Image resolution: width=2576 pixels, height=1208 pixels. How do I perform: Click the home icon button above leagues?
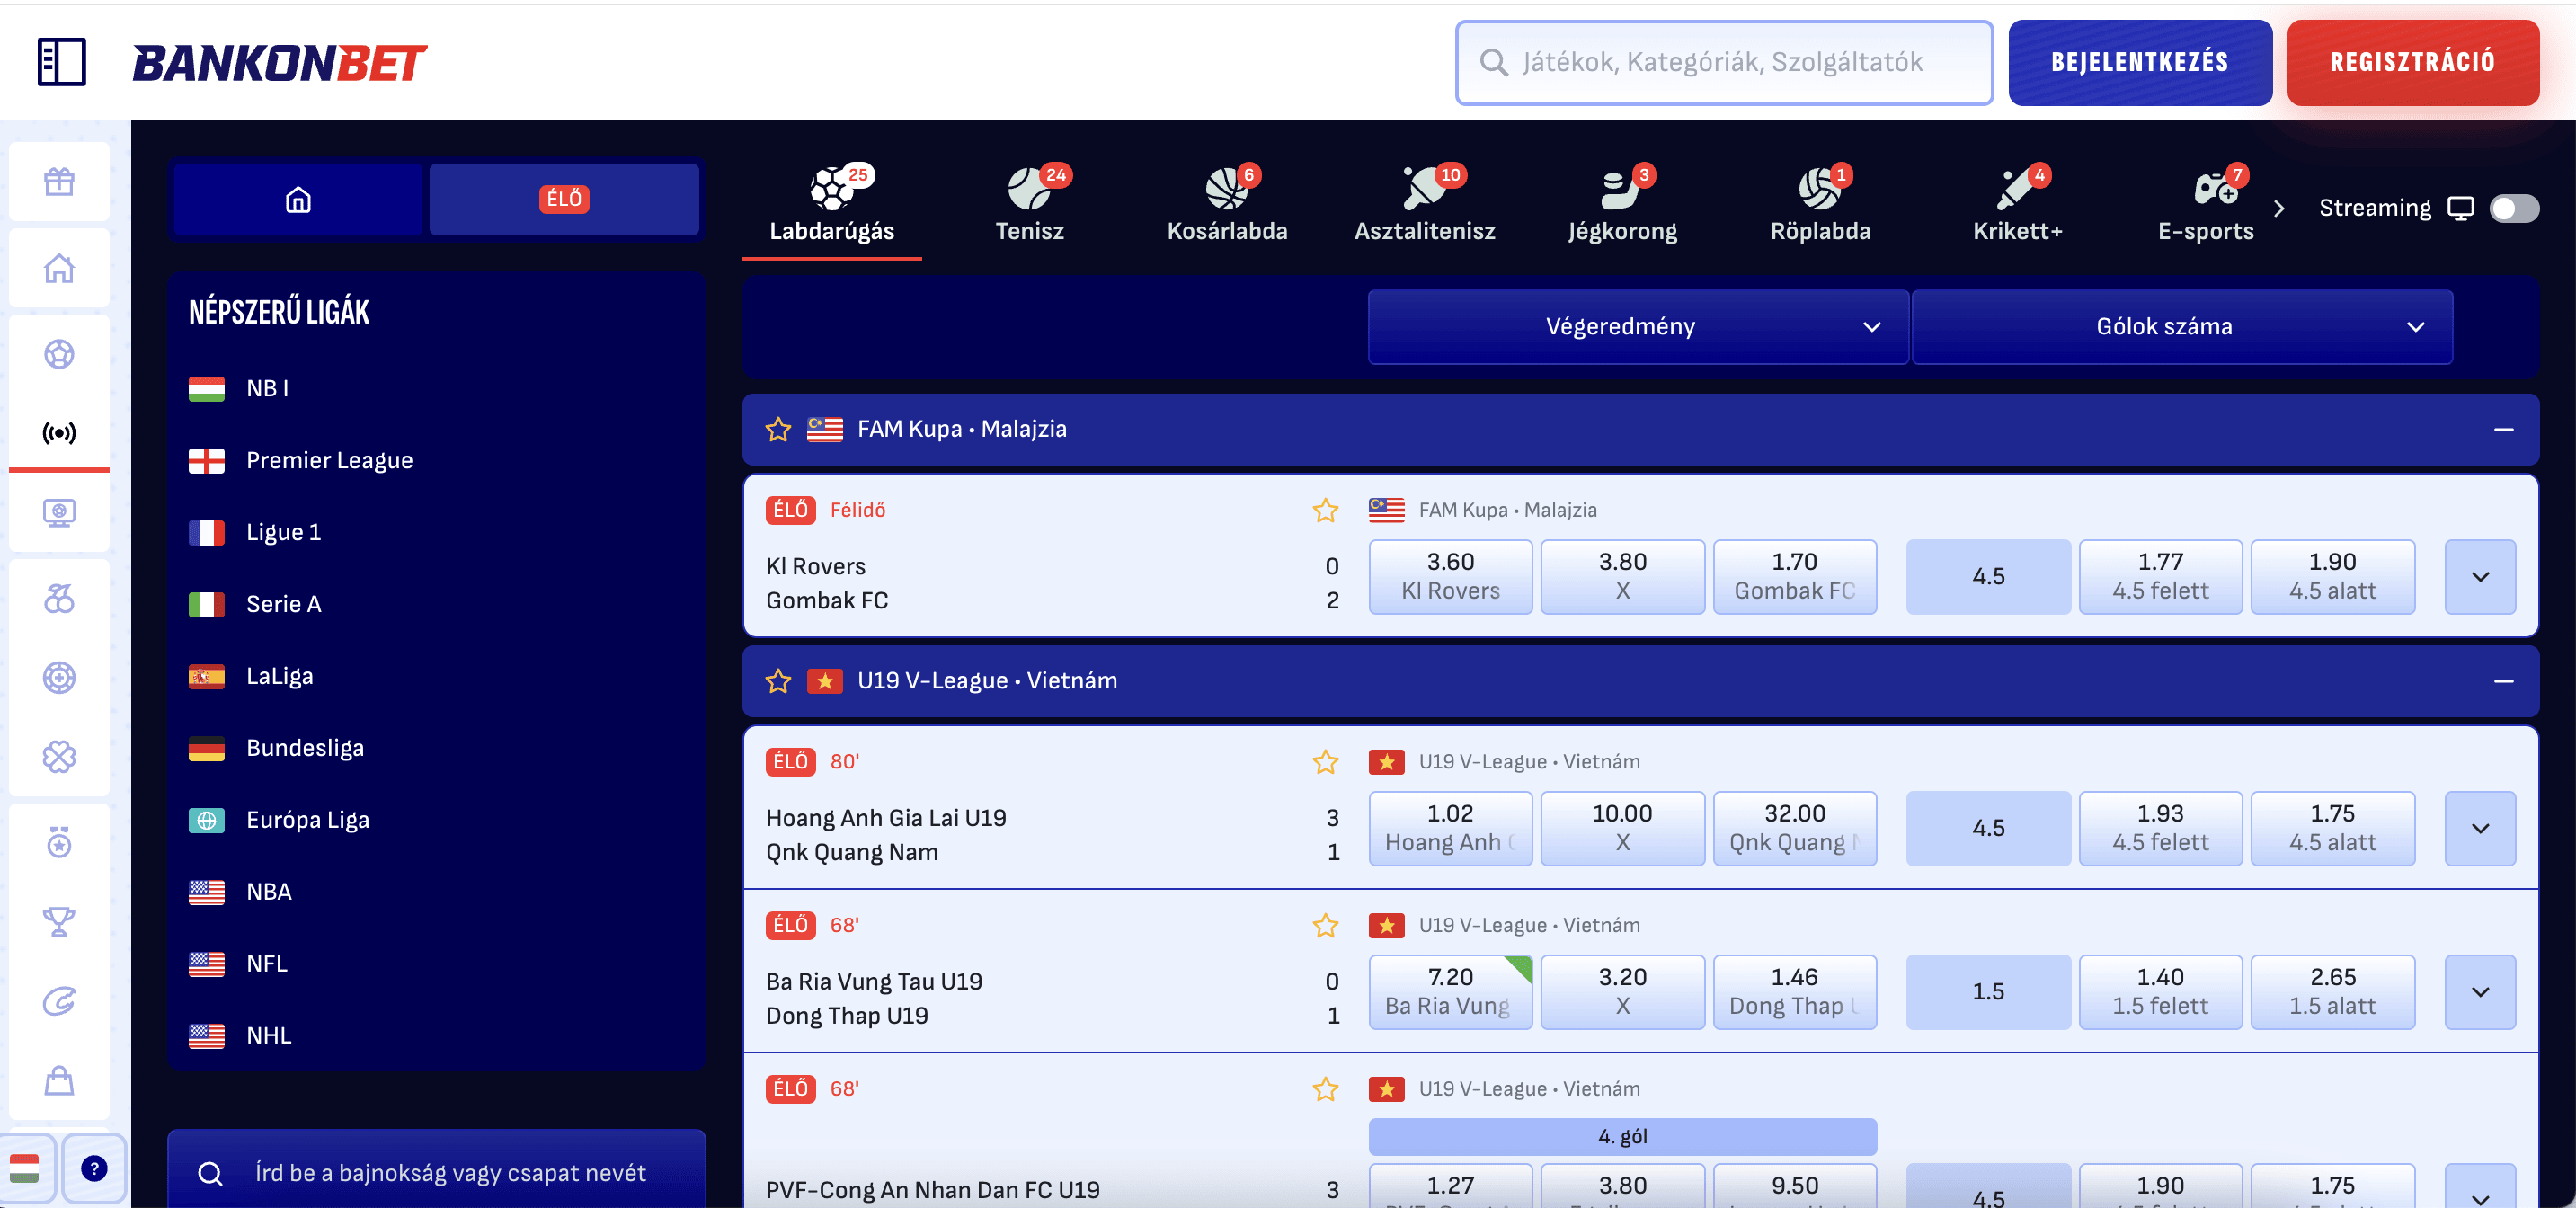[298, 200]
